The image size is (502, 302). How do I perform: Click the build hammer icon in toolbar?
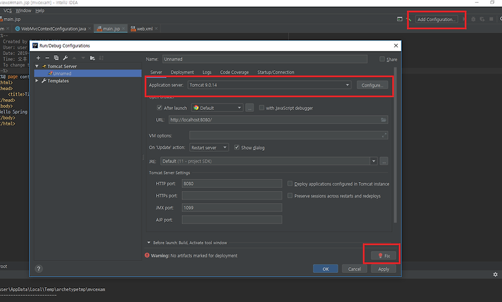point(409,20)
